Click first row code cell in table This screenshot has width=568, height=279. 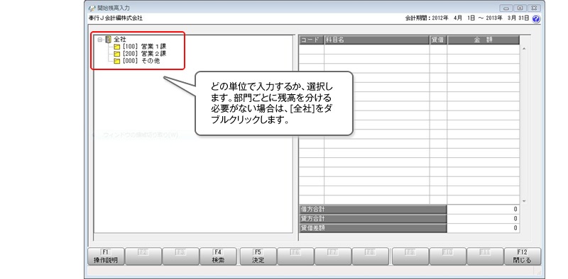point(312,49)
